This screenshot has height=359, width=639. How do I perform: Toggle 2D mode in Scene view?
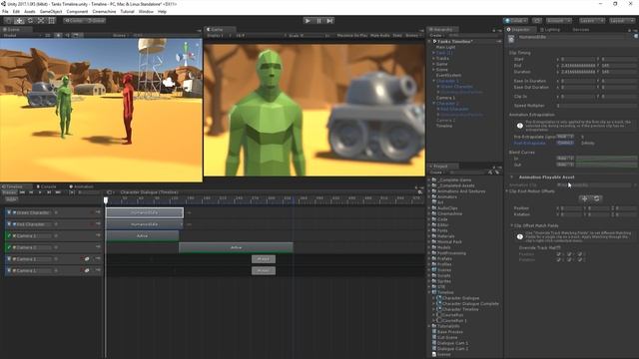(x=48, y=36)
